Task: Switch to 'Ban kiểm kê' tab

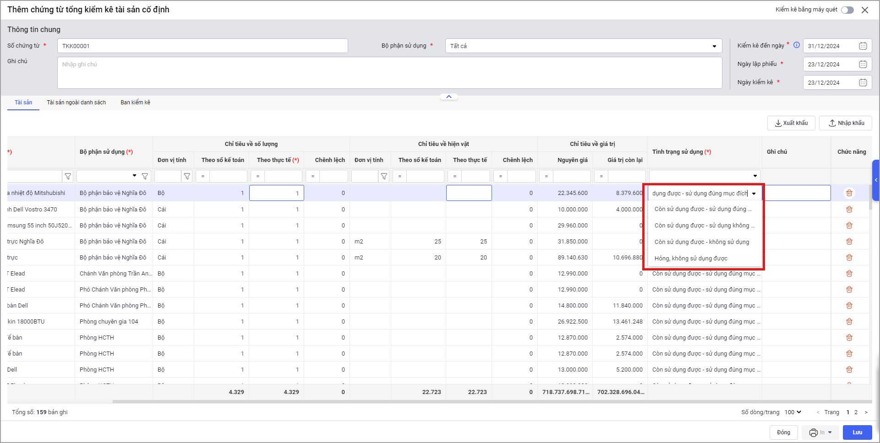Action: (135, 103)
